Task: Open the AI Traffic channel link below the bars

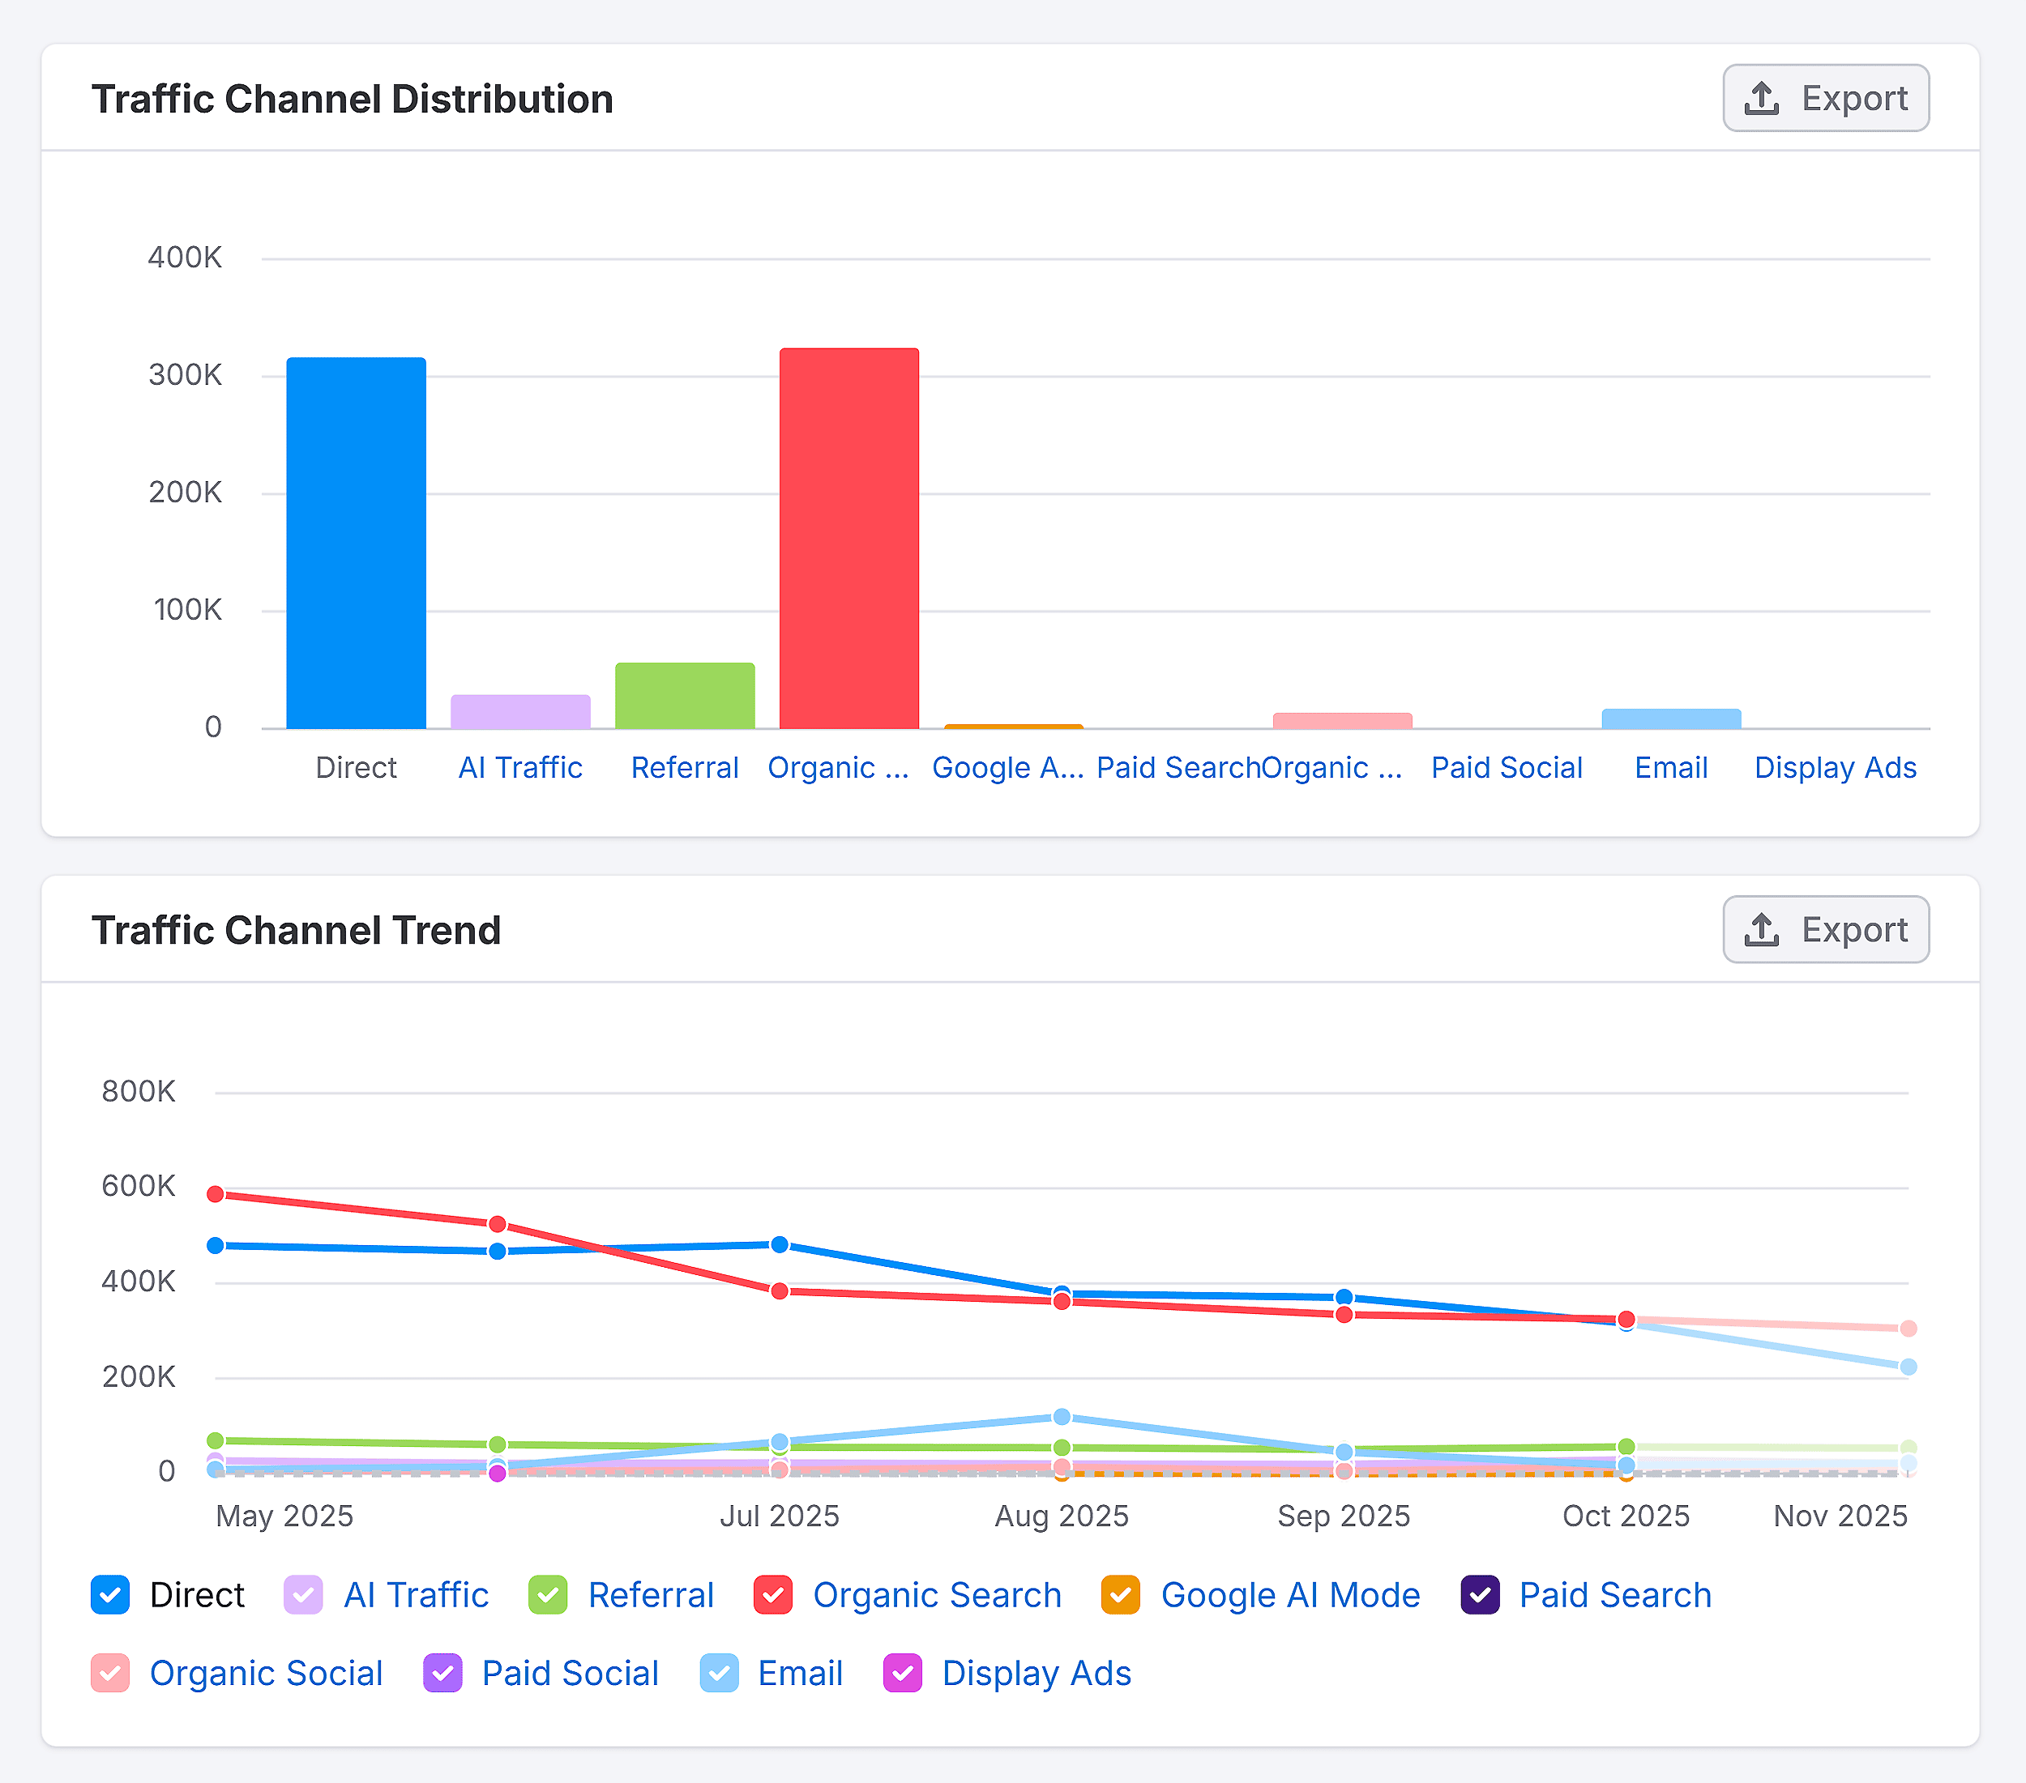Action: [519, 768]
